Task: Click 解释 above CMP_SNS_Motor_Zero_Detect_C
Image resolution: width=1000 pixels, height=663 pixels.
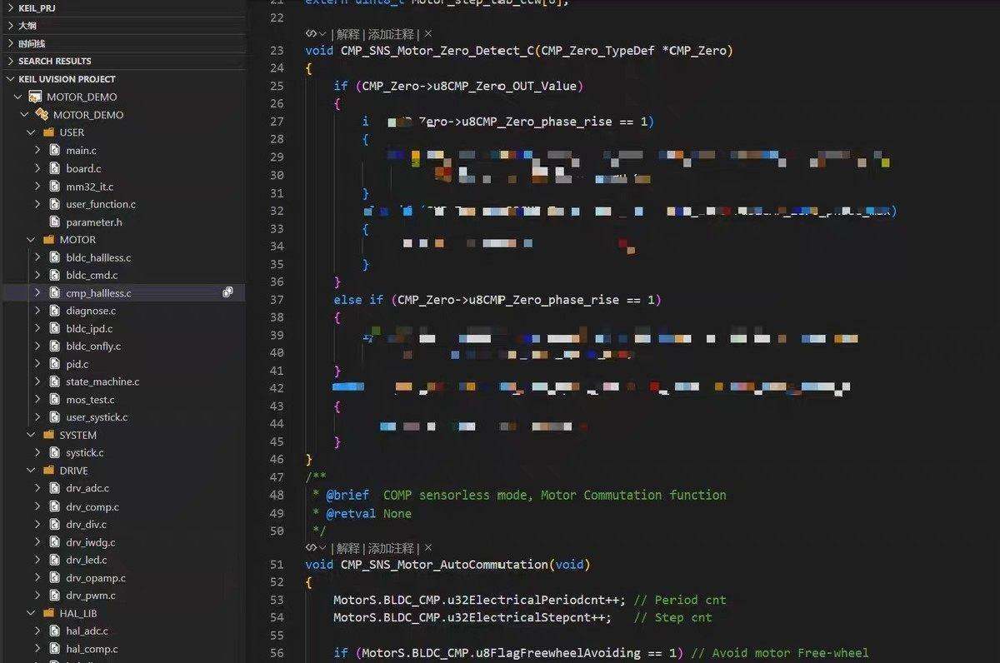Action: coord(348,34)
